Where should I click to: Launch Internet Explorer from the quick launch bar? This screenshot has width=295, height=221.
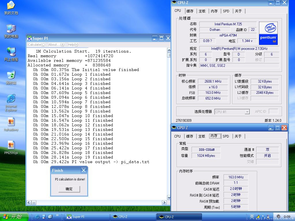click(37, 217)
